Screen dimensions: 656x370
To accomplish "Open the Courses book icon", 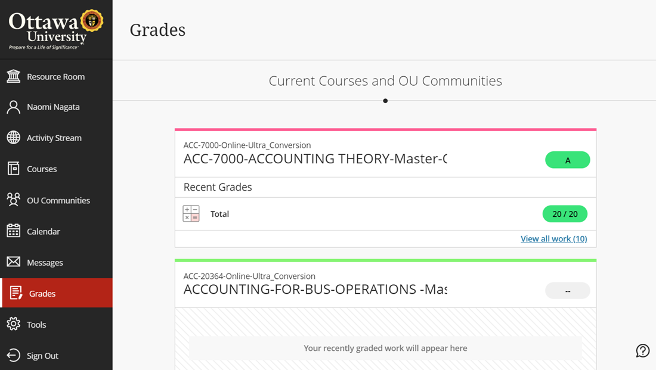I will (x=13, y=169).
